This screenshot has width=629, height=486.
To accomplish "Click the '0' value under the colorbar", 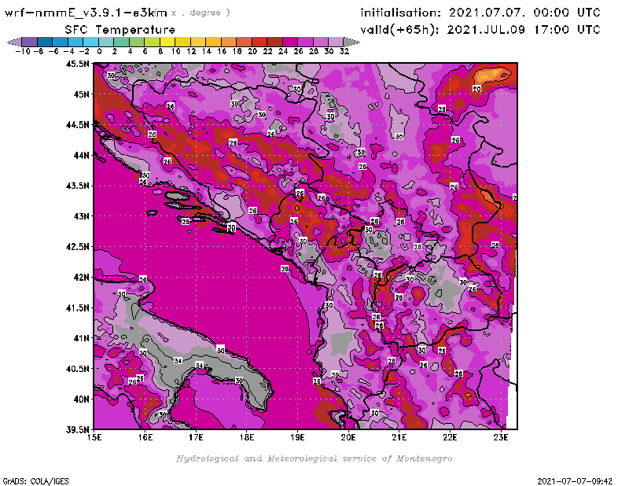I will click(100, 51).
